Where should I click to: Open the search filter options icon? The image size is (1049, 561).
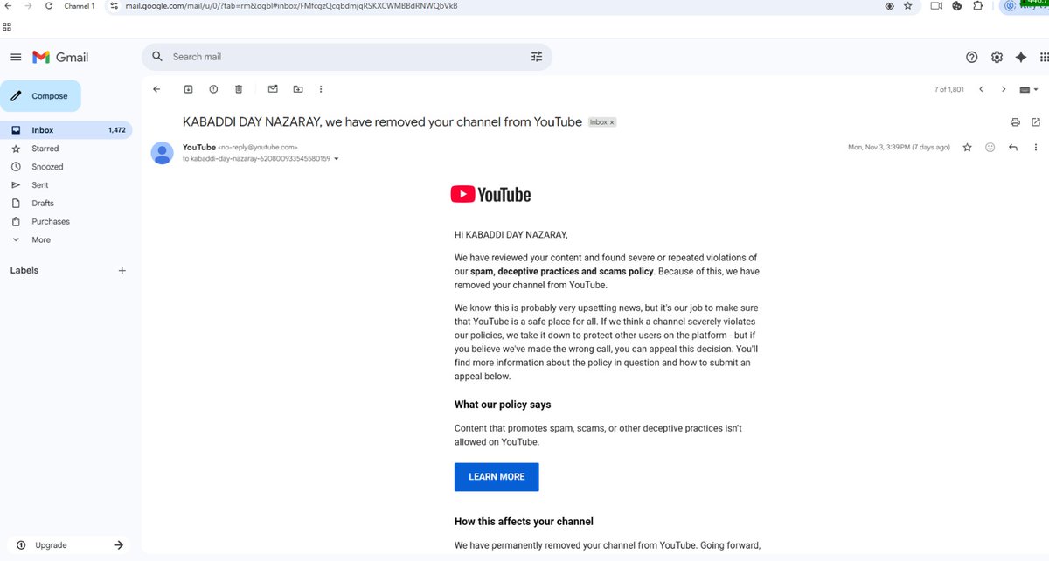(537, 57)
